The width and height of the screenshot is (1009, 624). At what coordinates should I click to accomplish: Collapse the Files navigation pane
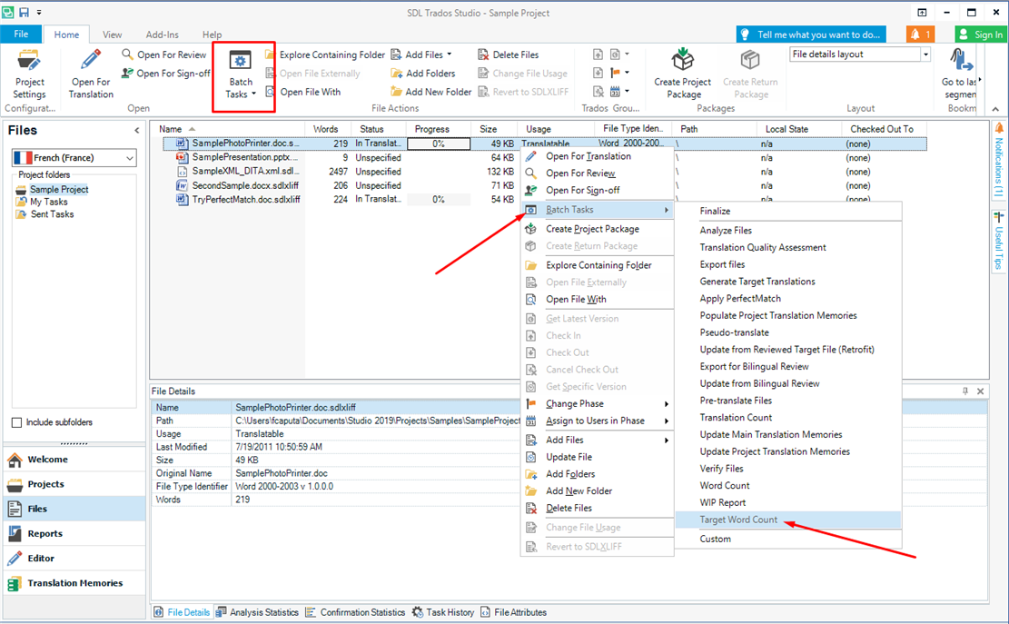[136, 131]
